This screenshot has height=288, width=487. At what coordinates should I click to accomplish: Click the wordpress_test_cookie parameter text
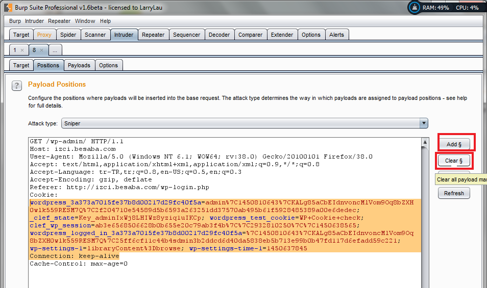(x=252, y=218)
